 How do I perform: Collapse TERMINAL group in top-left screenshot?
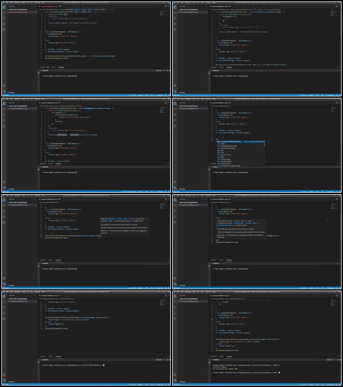[44, 70]
